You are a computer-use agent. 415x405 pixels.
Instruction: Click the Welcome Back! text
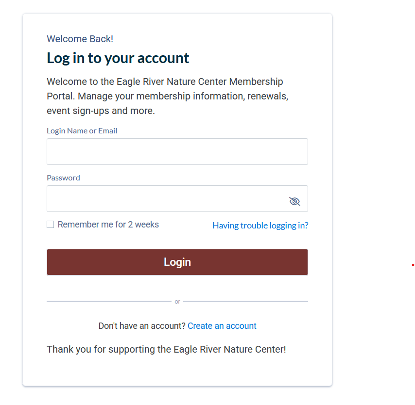(80, 39)
